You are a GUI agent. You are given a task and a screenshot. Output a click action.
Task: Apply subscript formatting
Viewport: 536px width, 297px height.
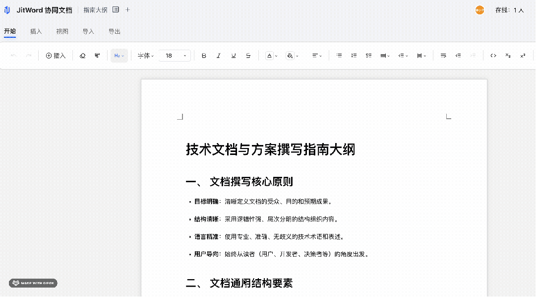(x=508, y=56)
